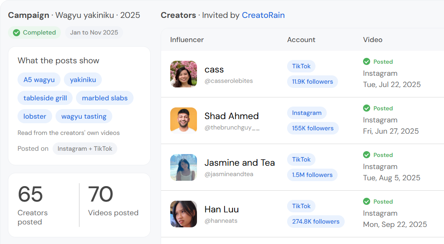Image resolution: width=444 pixels, height=244 pixels.
Task: Select the marbled slabs tag
Action: tap(105, 98)
